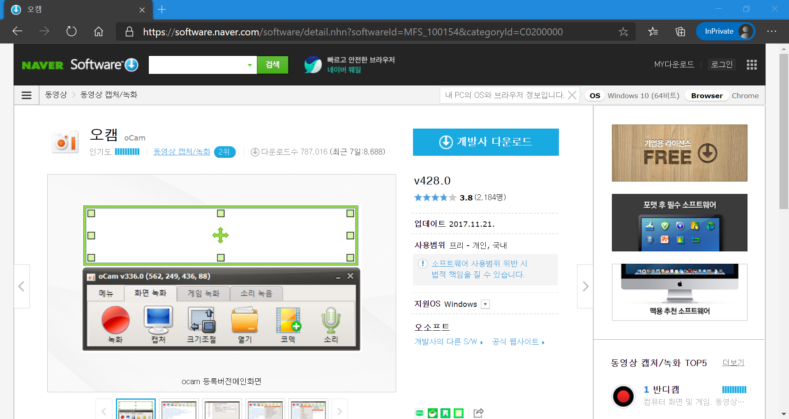Go to the NAVER Software home logo

click(80, 64)
